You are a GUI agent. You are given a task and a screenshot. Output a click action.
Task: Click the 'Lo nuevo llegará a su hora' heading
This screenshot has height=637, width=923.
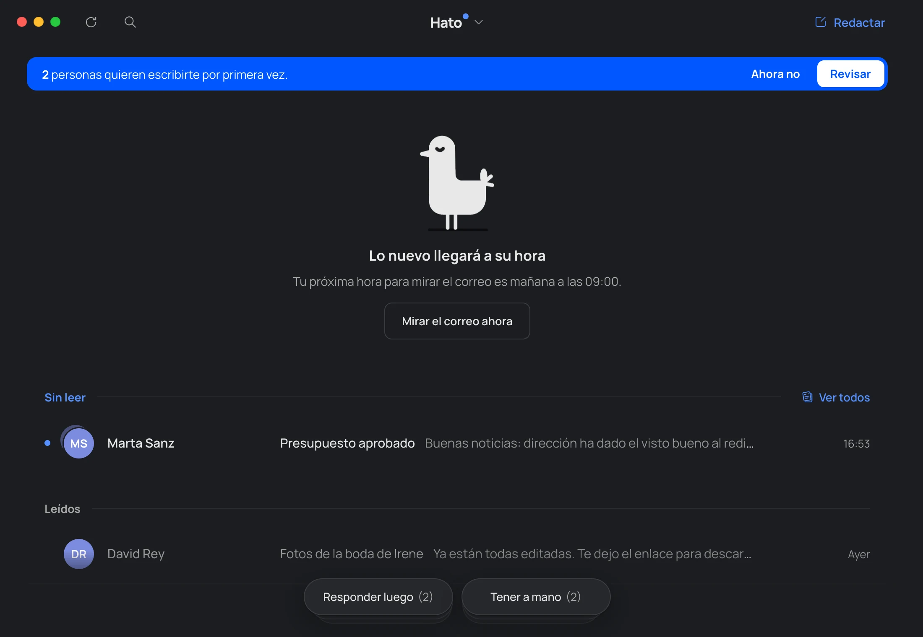pos(457,256)
